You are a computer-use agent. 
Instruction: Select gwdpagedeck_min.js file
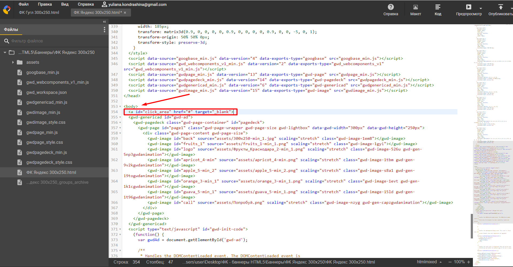tap(47, 153)
